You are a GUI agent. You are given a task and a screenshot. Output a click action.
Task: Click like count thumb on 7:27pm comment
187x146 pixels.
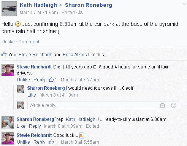(51, 79)
